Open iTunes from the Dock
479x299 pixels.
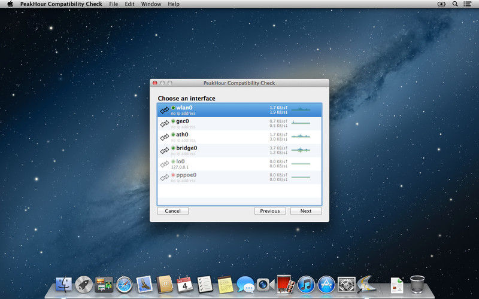click(306, 285)
